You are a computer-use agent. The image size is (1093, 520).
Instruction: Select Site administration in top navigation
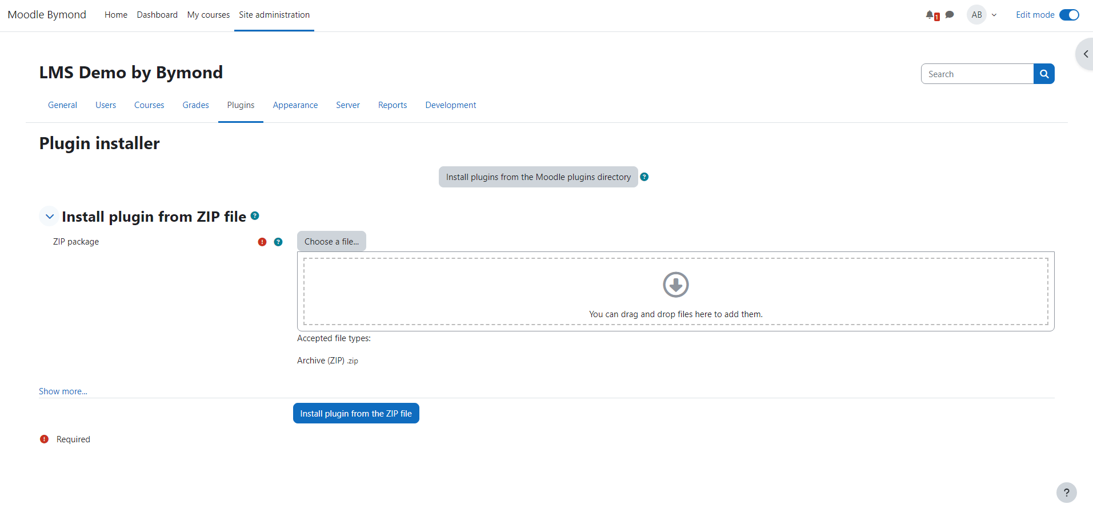coord(274,15)
